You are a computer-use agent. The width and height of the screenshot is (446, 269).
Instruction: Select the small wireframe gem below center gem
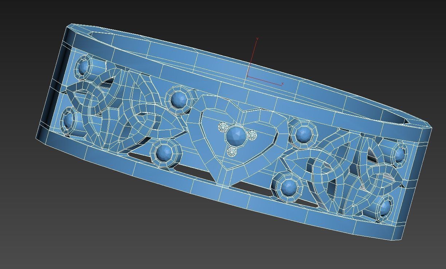coord(232,151)
